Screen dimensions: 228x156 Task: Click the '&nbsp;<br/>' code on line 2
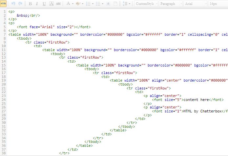point(28,15)
